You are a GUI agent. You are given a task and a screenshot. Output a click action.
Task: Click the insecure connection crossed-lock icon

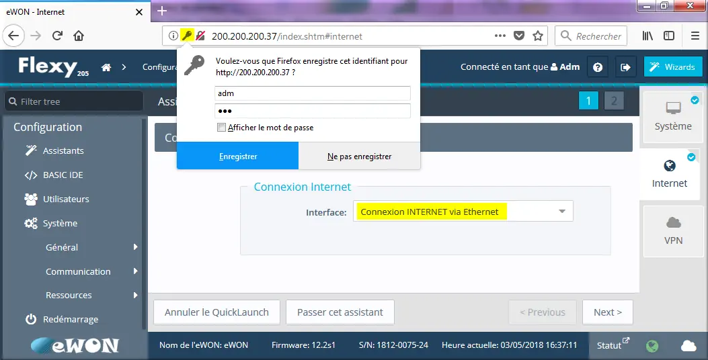coord(200,36)
